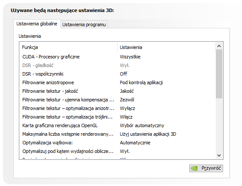Select the CUDA - Procesory graficzne row

pos(117,57)
